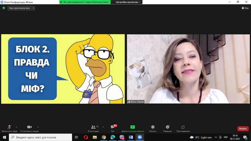Click the green encryption shield icon
The height and width of the screenshot is (141, 251).
pyautogui.click(x=4, y=8)
